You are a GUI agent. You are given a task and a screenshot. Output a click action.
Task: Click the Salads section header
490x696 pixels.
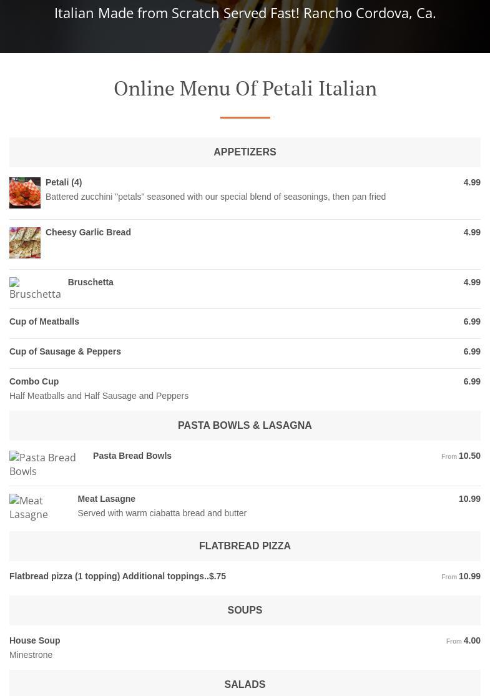(x=245, y=685)
